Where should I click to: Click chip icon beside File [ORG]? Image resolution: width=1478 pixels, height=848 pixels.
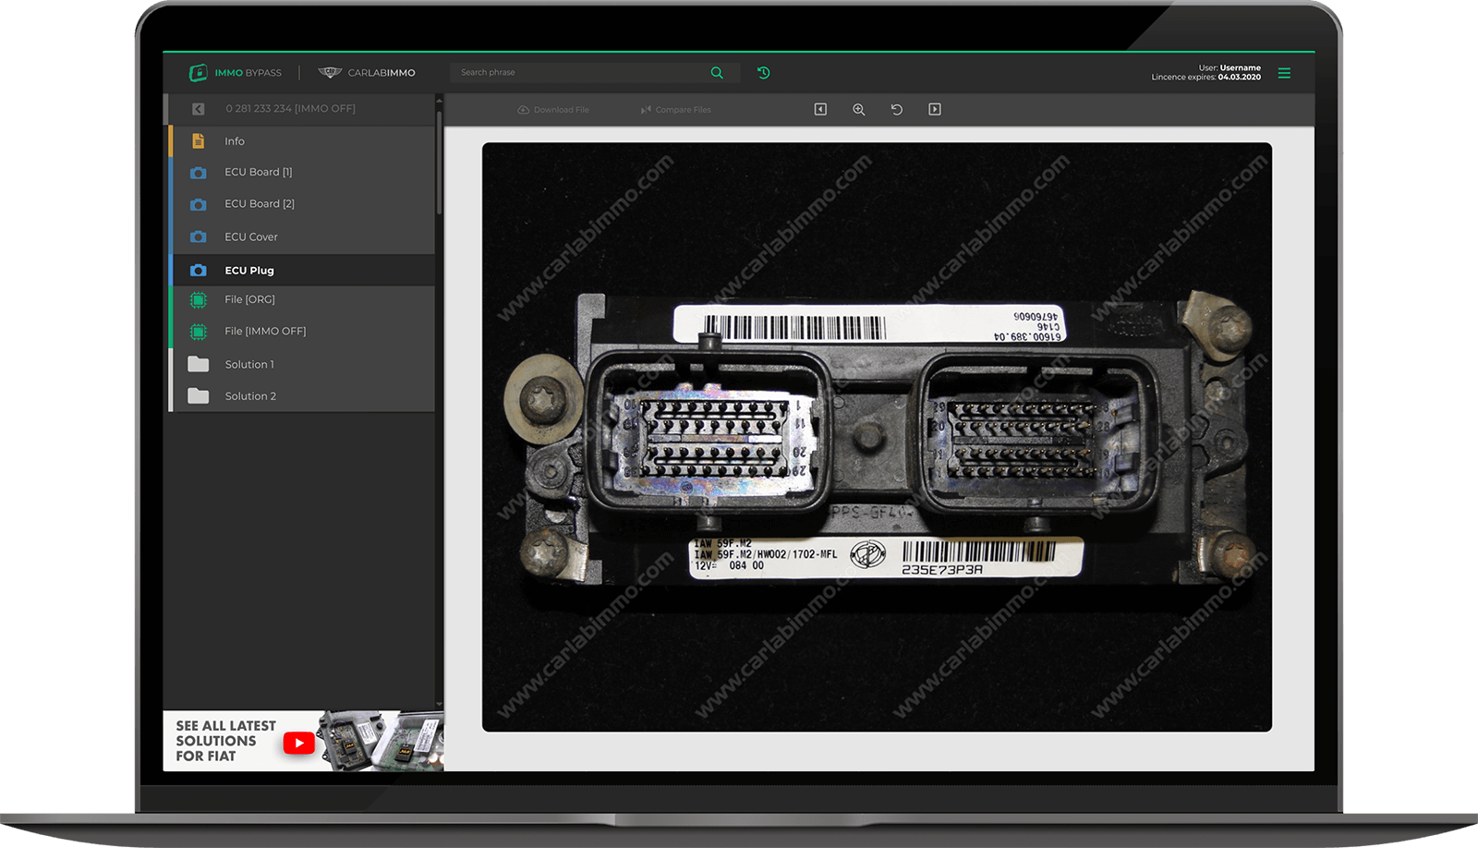click(x=198, y=300)
